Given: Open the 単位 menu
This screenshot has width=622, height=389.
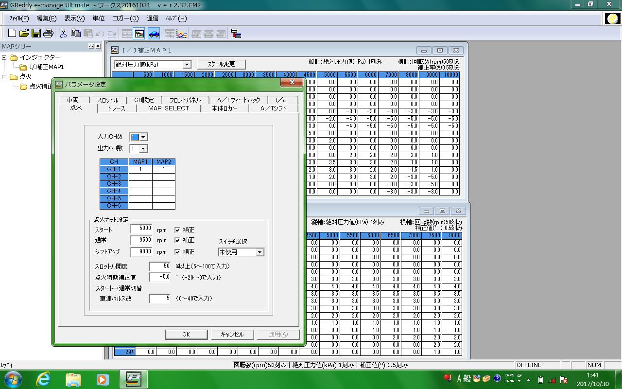Looking at the screenshot, I should coord(98,18).
